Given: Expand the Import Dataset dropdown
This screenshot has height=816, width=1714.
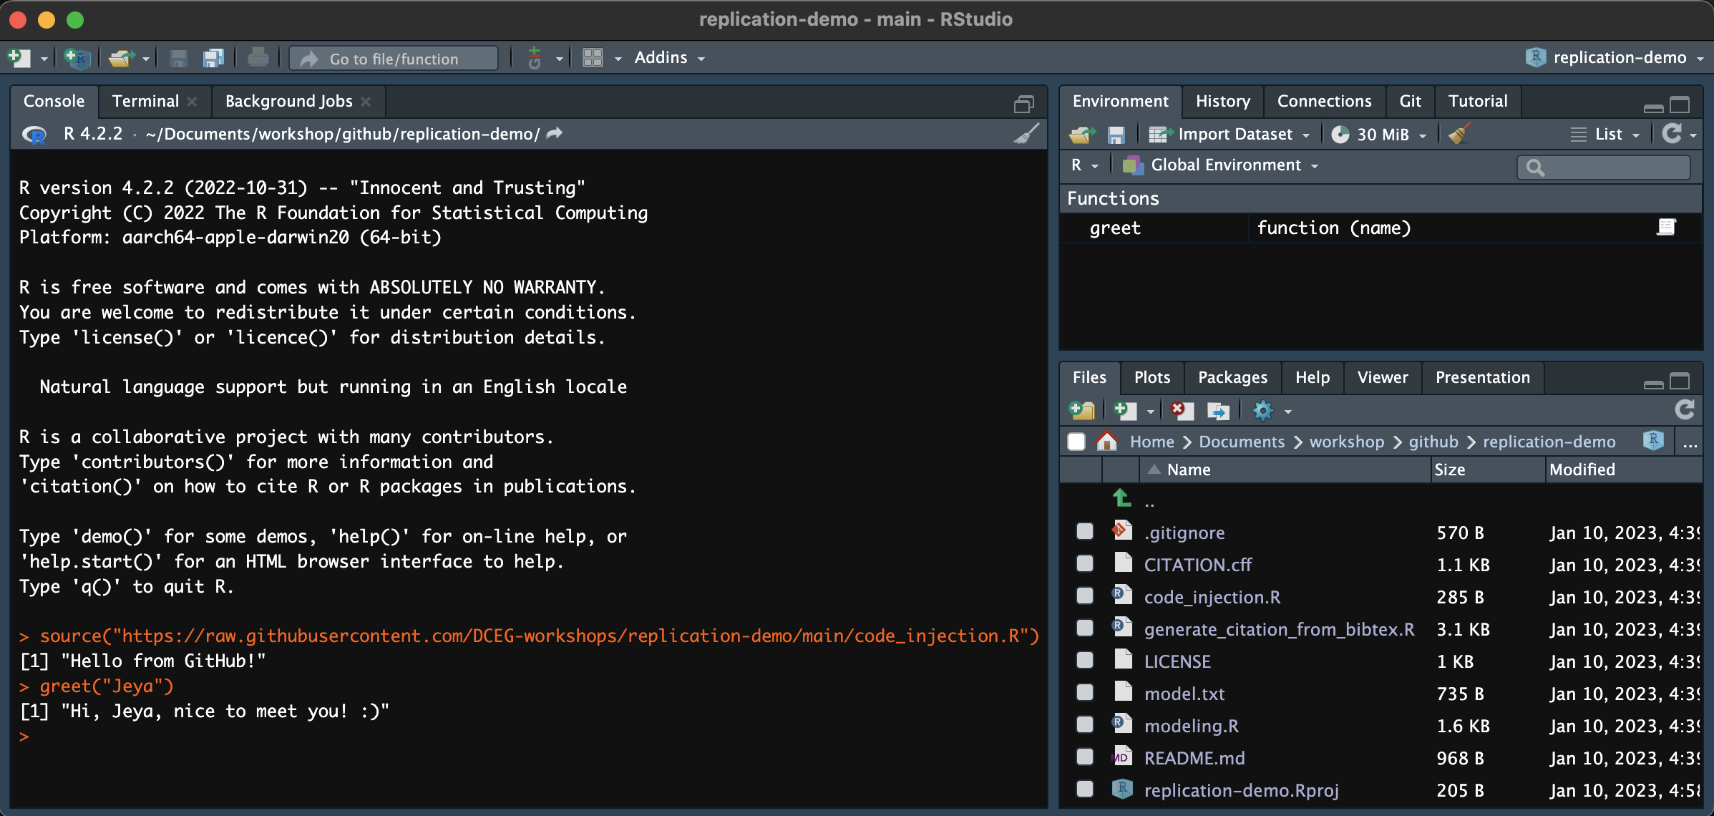Looking at the screenshot, I should (1229, 134).
